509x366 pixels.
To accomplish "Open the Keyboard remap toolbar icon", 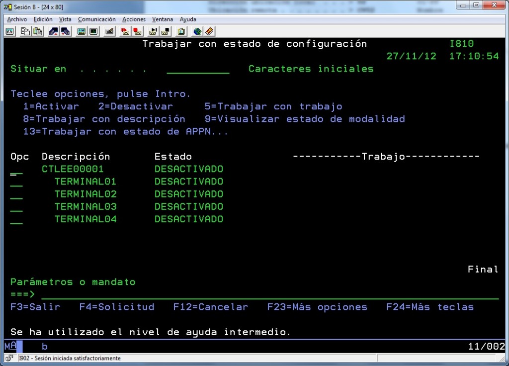I will click(x=110, y=31).
